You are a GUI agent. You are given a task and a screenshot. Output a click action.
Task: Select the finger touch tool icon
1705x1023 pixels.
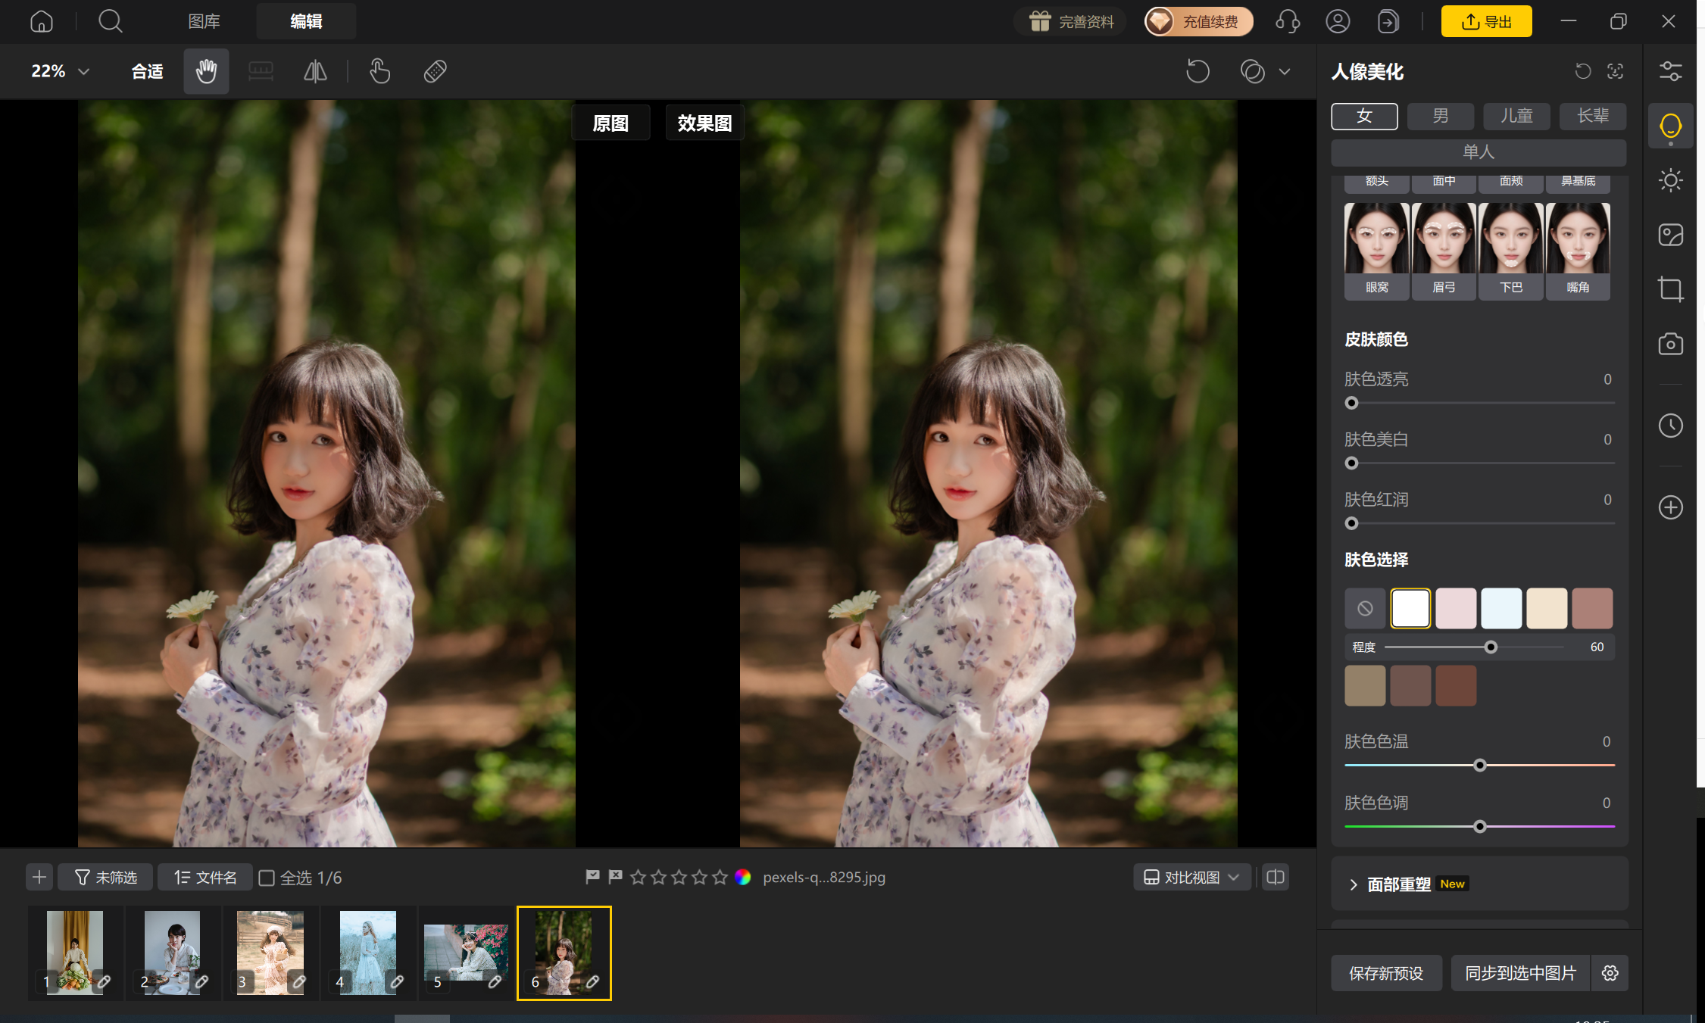[x=379, y=71]
